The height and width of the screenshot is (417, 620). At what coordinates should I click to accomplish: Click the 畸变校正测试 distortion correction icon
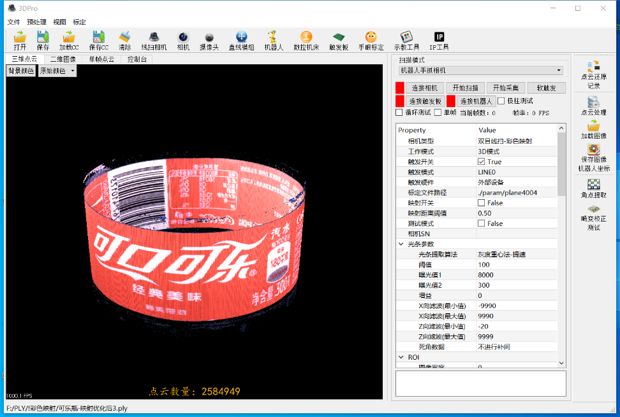(593, 217)
